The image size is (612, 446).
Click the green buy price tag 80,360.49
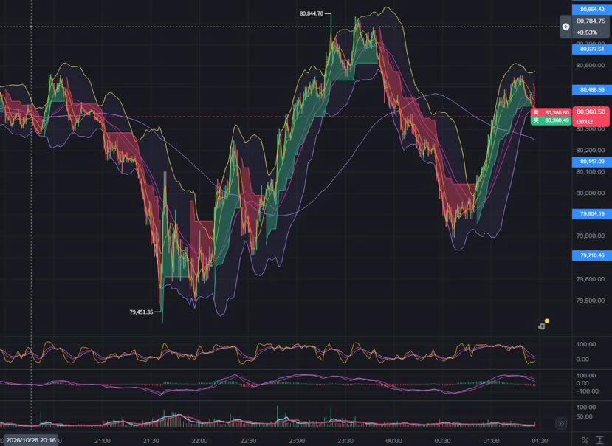coord(551,120)
